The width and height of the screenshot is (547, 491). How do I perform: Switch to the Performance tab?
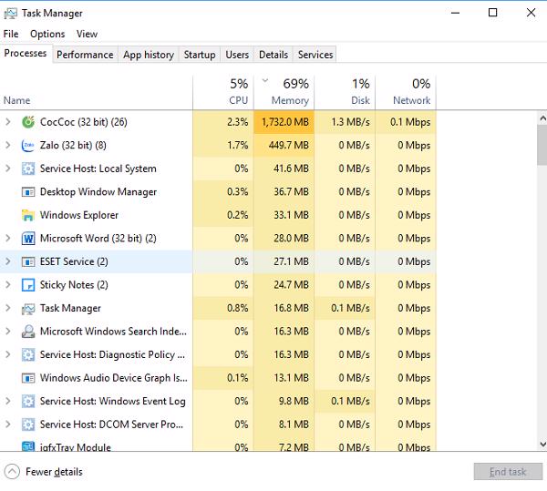(85, 55)
